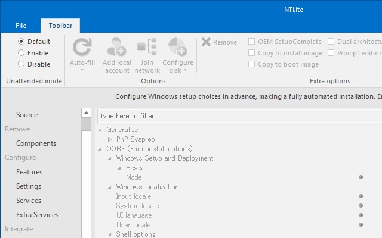Open the Source page in sidebar
The width and height of the screenshot is (382, 238).
[27, 115]
